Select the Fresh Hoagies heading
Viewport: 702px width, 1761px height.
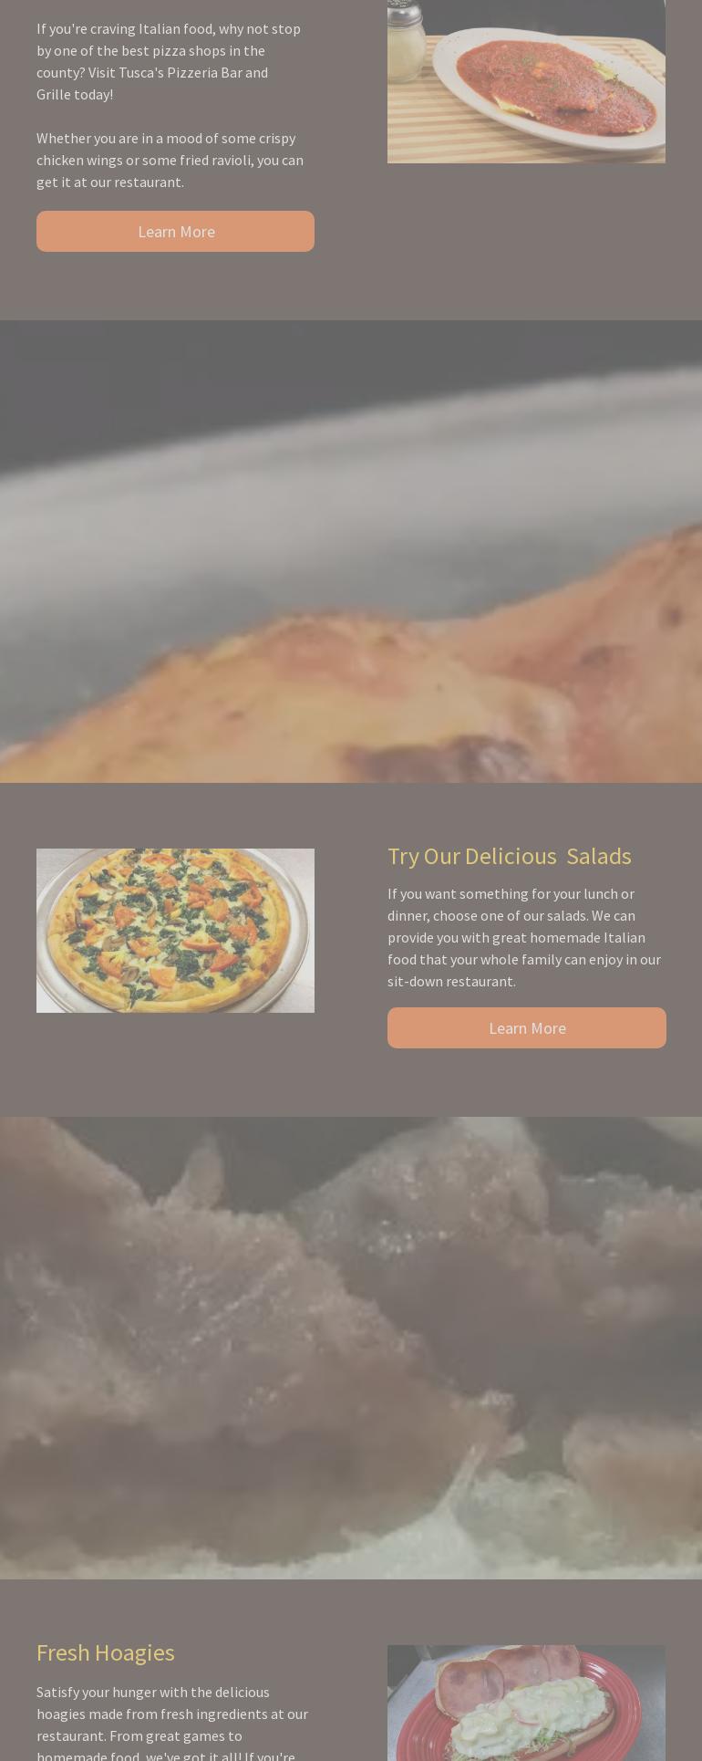pyautogui.click(x=105, y=1652)
